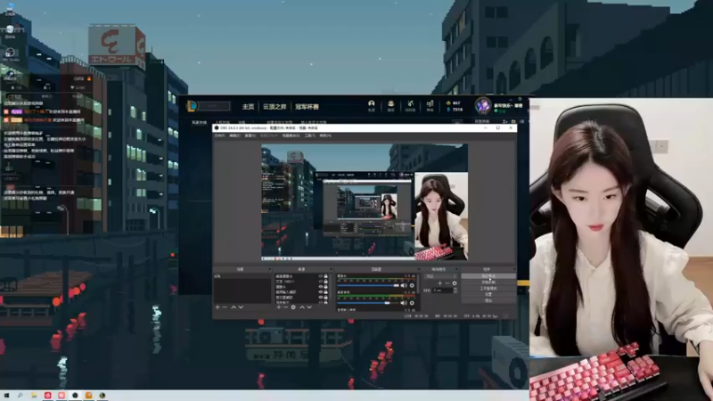Image resolution: width=713 pixels, height=401 pixels.
Task: Open 帮助(H) menu in OBS
Action: pyautogui.click(x=325, y=135)
